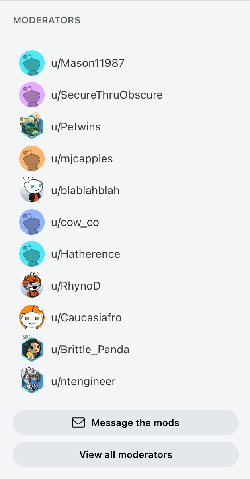Select u/mjcapples' orange avatar icon
This screenshot has width=250, height=479.
(32, 158)
